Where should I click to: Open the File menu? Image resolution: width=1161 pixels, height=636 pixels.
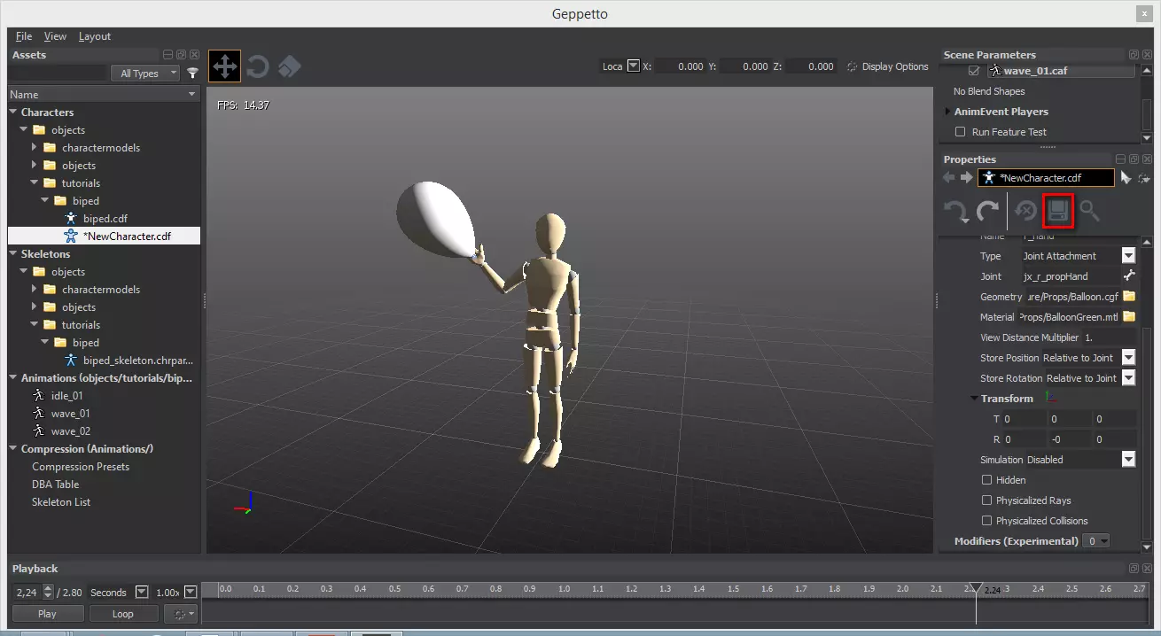pos(24,36)
